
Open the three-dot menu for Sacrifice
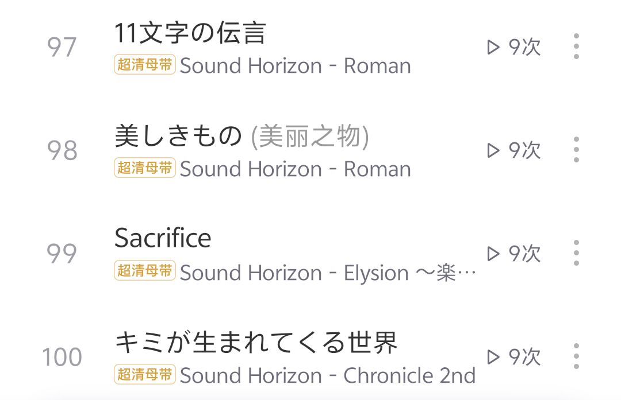coord(576,253)
